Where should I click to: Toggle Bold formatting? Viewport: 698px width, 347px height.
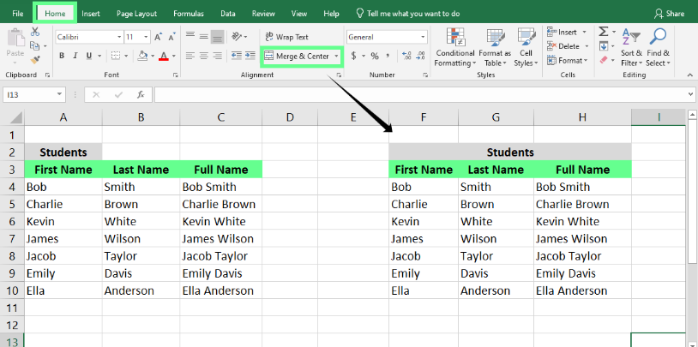pyautogui.click(x=62, y=57)
